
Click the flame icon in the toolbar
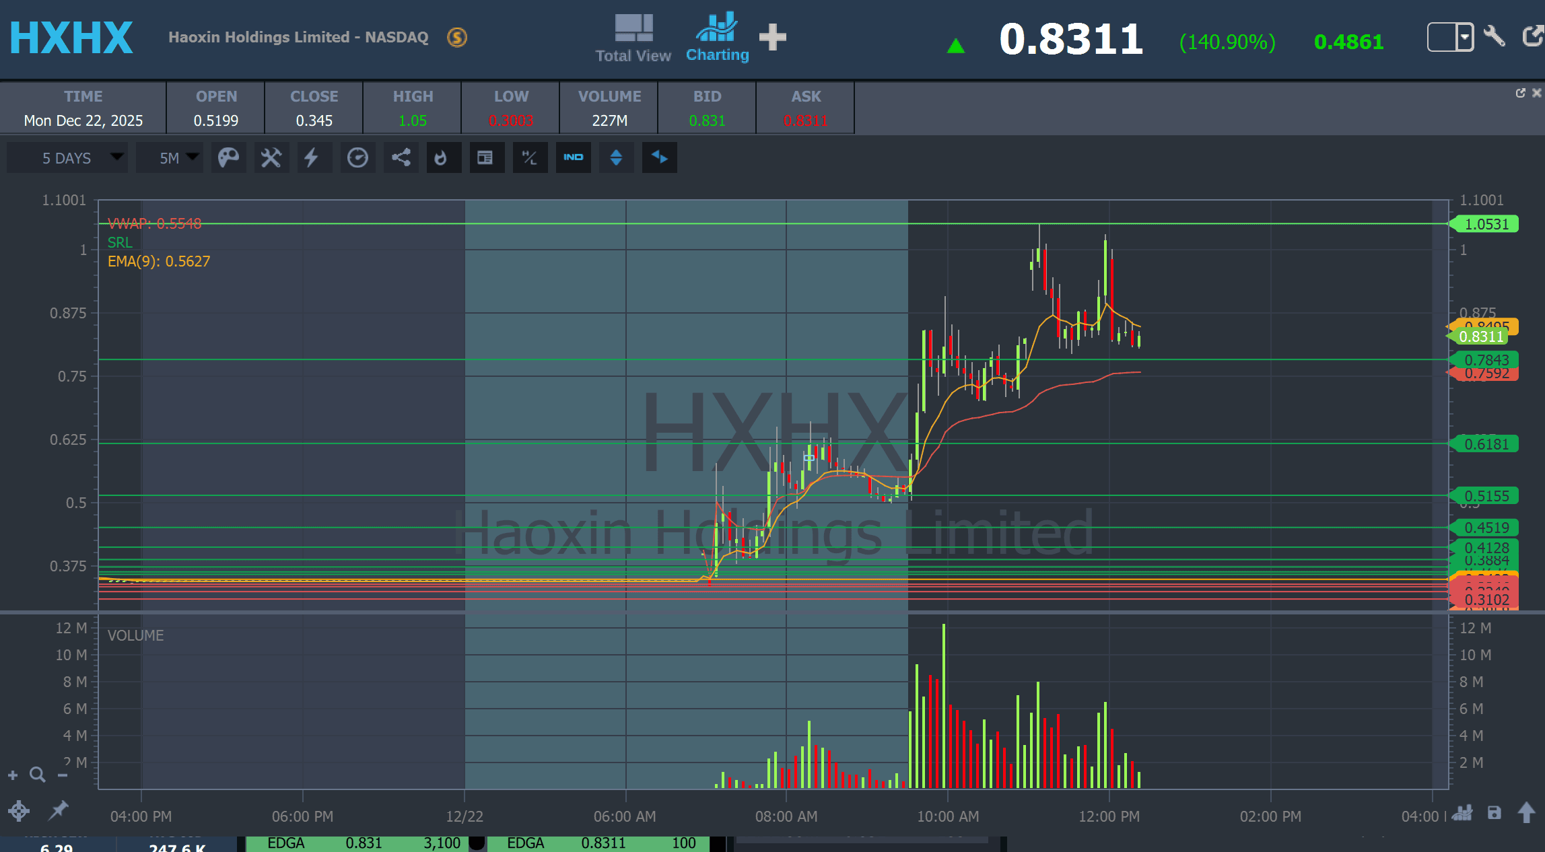[x=441, y=157]
